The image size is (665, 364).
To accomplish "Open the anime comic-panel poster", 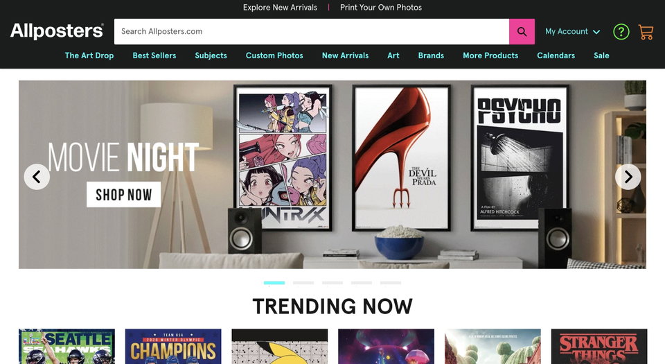I will 283,158.
